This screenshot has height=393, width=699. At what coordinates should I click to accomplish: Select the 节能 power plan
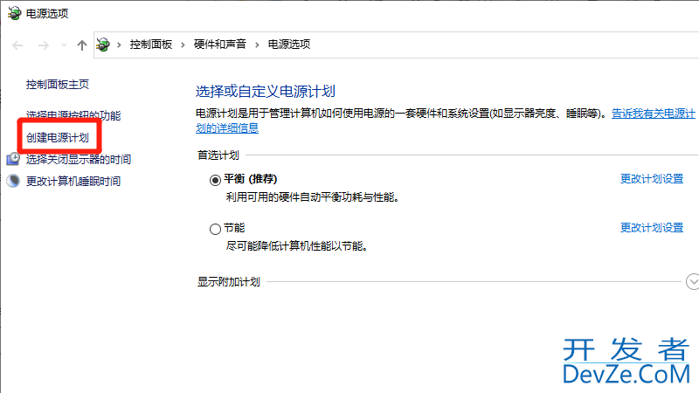point(215,229)
